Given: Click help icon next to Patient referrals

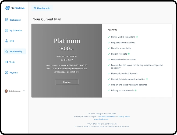Looking at the screenshot, I should point(129,54).
